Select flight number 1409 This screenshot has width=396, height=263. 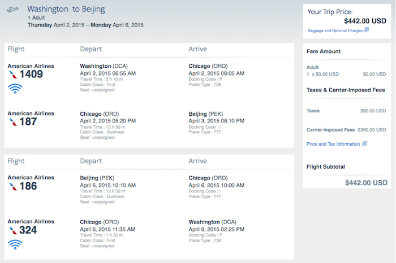pos(31,74)
